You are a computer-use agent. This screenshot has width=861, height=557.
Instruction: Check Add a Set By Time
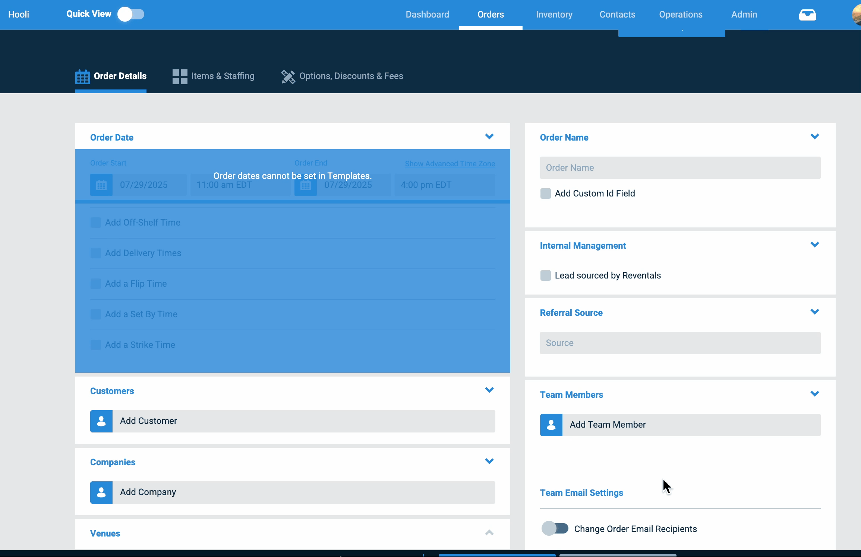click(x=95, y=314)
